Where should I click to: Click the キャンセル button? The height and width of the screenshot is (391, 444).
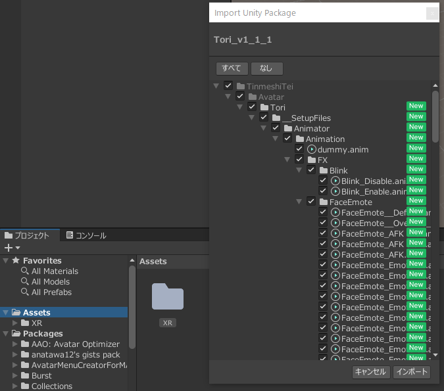[x=370, y=372]
